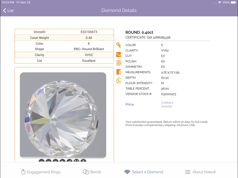Open the Engagement Rings tab
Image resolution: width=238 pixels, height=178 pixels.
click(x=41, y=172)
